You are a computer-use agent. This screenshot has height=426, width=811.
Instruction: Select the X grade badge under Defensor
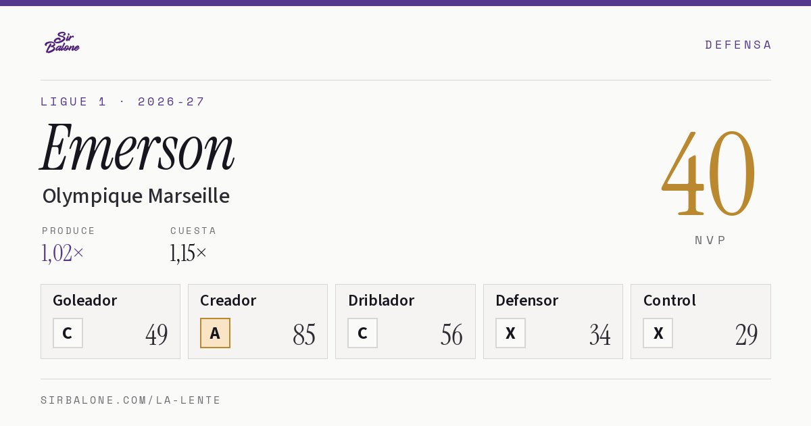[x=510, y=333]
